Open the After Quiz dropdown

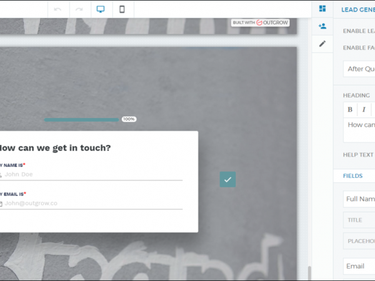(359, 69)
